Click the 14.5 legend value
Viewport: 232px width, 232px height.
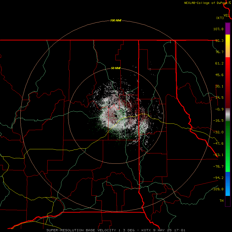tap(219, 98)
